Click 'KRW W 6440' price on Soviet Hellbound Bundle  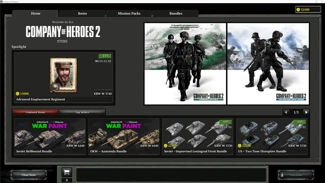pos(75,146)
